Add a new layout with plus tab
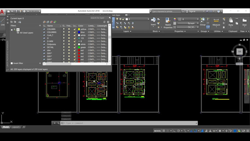The image size is (250, 141). coord(24,127)
